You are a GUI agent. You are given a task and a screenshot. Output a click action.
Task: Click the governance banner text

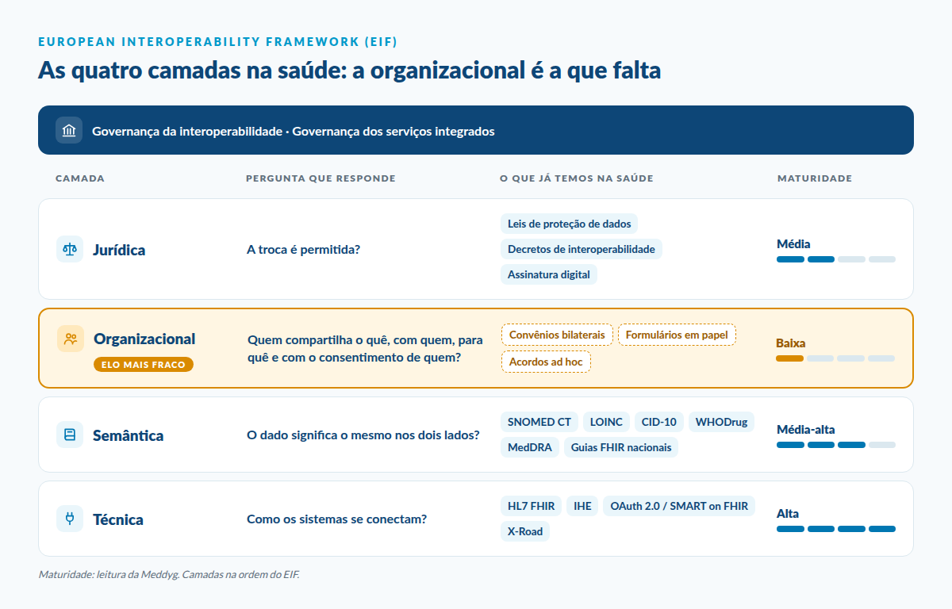[x=294, y=131]
